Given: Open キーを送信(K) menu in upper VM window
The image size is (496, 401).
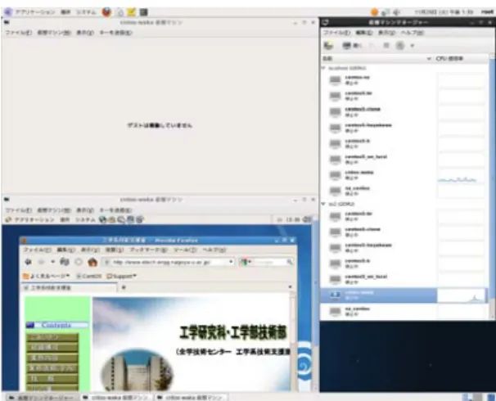Looking at the screenshot, I should pyautogui.click(x=115, y=33).
